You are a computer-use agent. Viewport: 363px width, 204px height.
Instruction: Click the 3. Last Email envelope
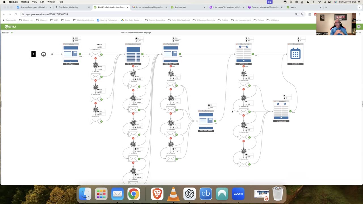point(96,121)
